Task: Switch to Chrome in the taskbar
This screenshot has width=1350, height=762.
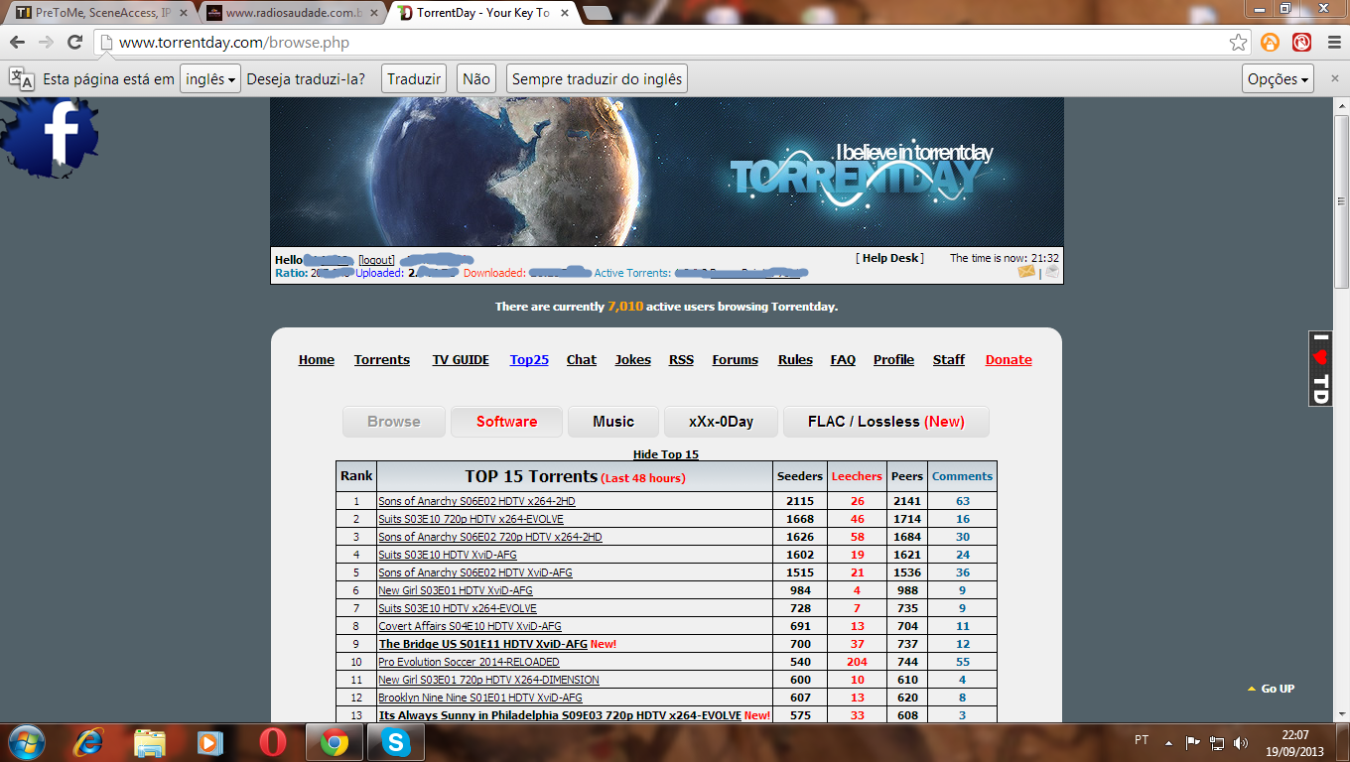Action: click(335, 742)
